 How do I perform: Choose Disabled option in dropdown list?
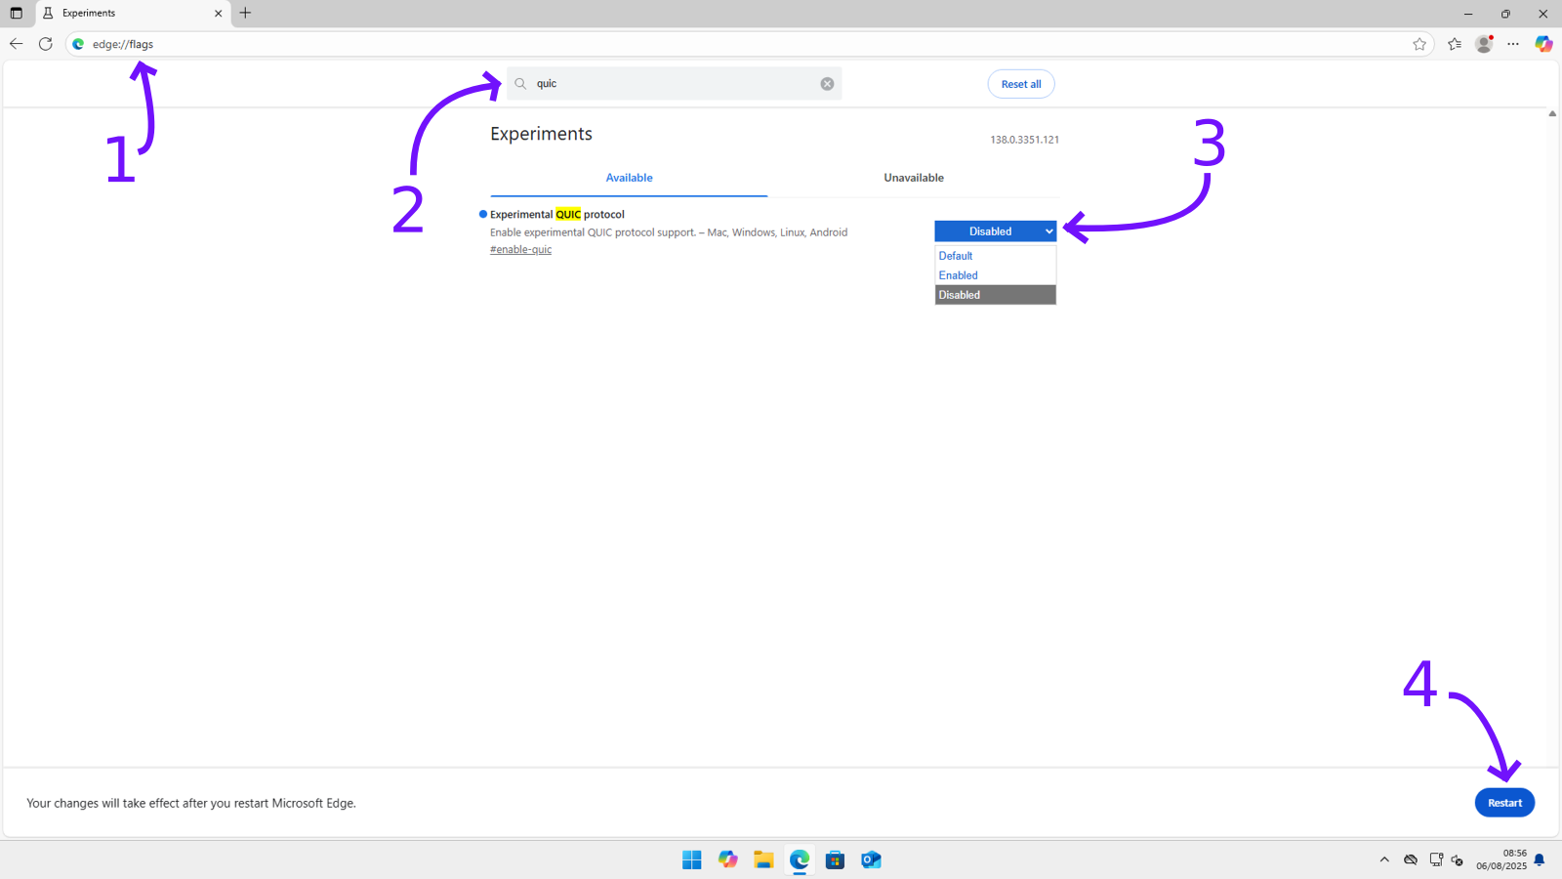coord(995,295)
